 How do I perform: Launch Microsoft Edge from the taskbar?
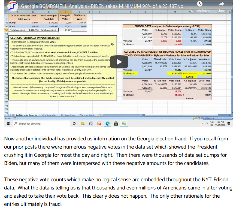coord(107,124)
